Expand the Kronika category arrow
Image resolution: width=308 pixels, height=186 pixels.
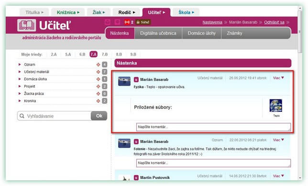coord(20,101)
